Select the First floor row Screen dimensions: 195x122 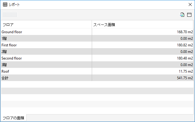point(97,45)
